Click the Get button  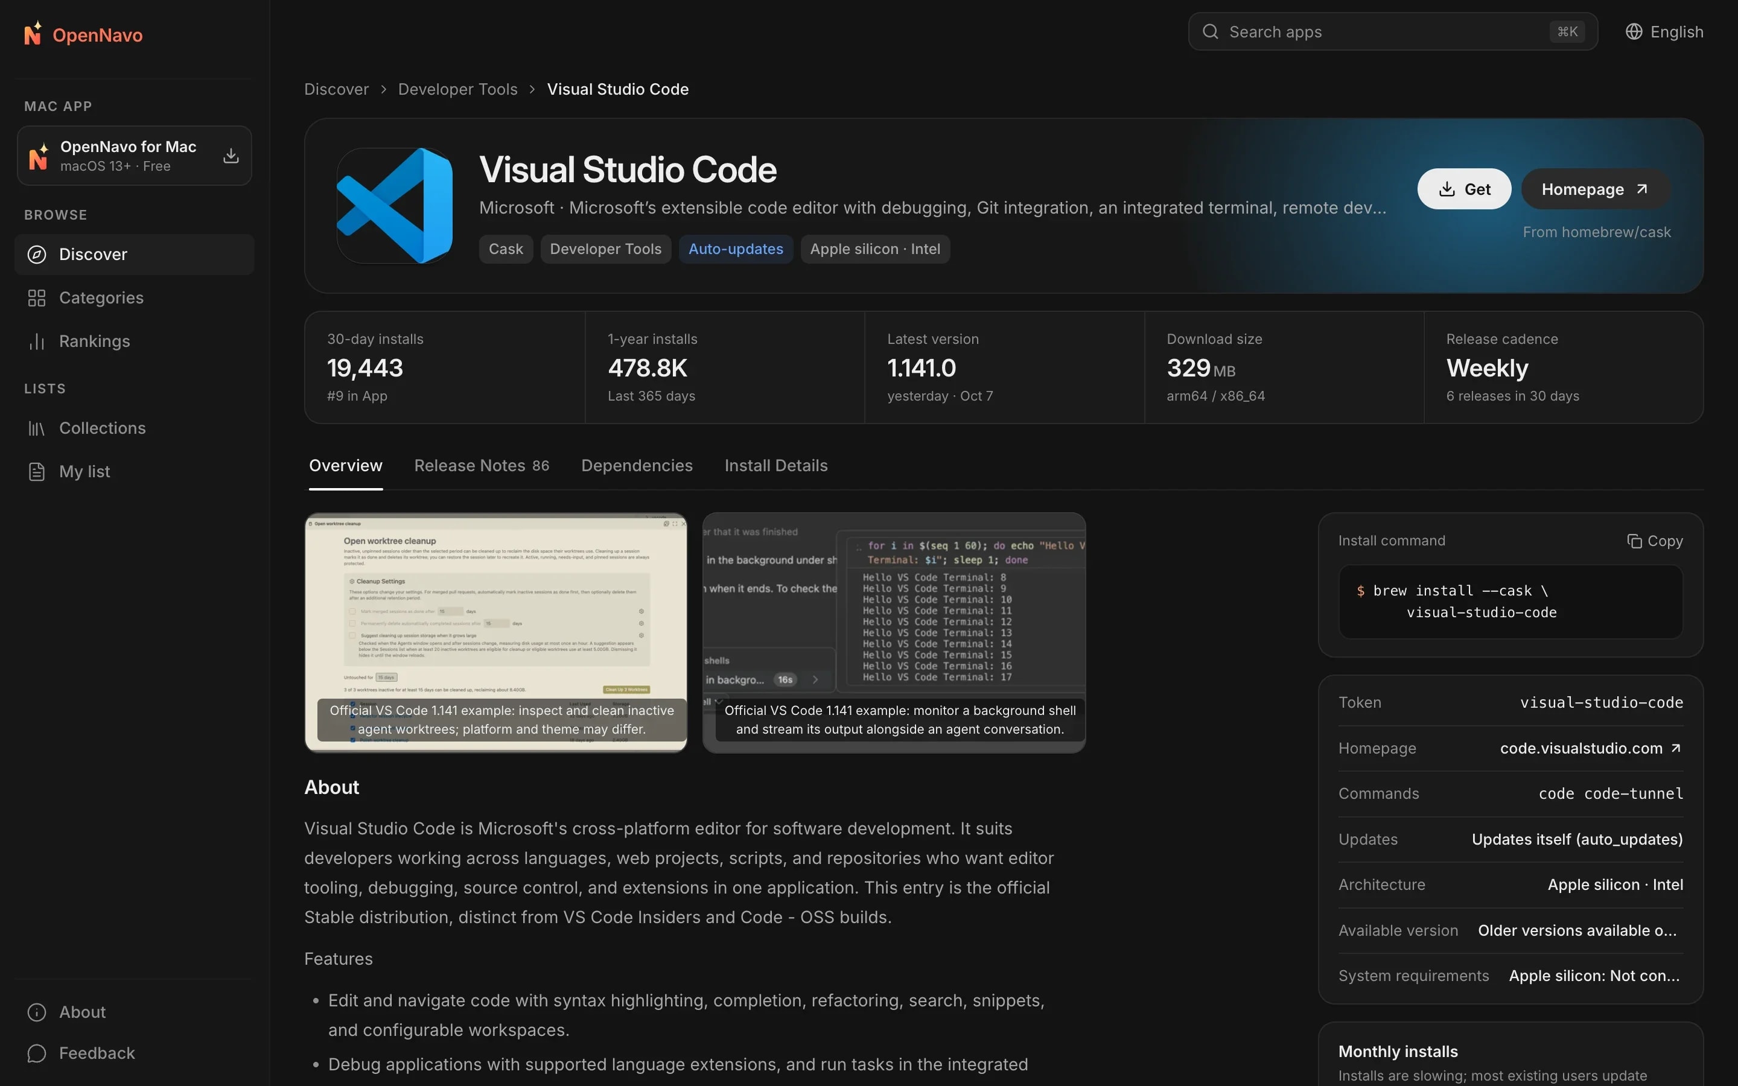(1463, 189)
